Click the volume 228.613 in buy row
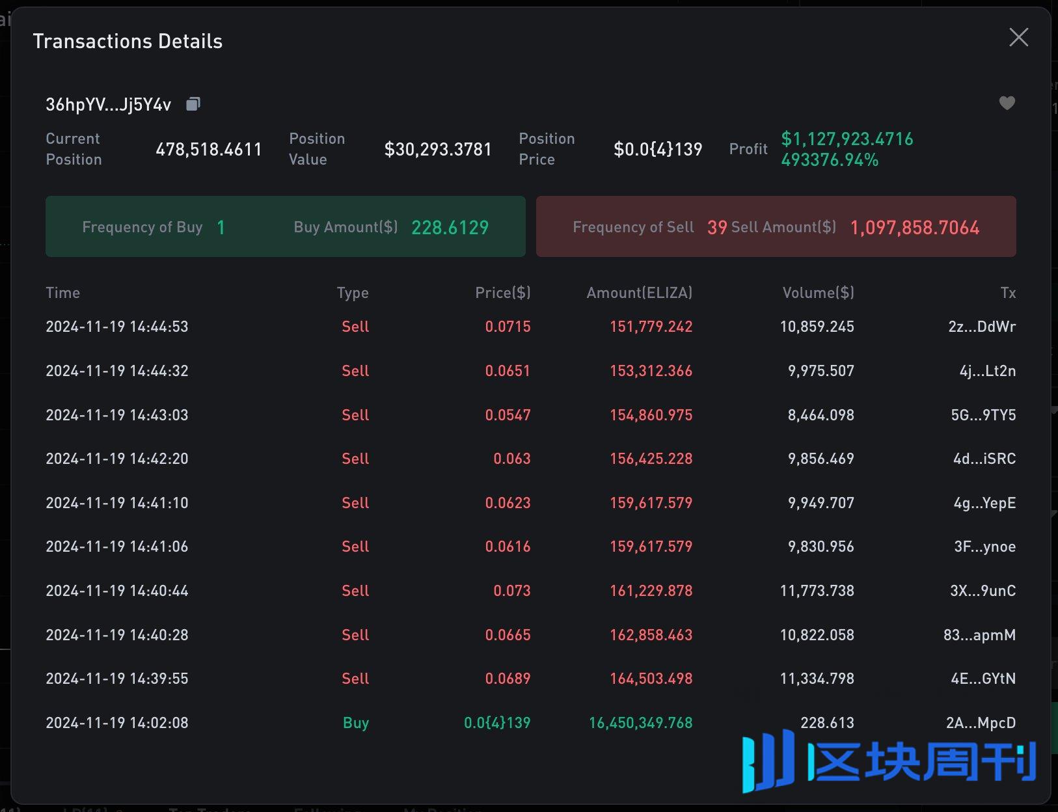Image resolution: width=1058 pixels, height=812 pixels. pos(828,723)
